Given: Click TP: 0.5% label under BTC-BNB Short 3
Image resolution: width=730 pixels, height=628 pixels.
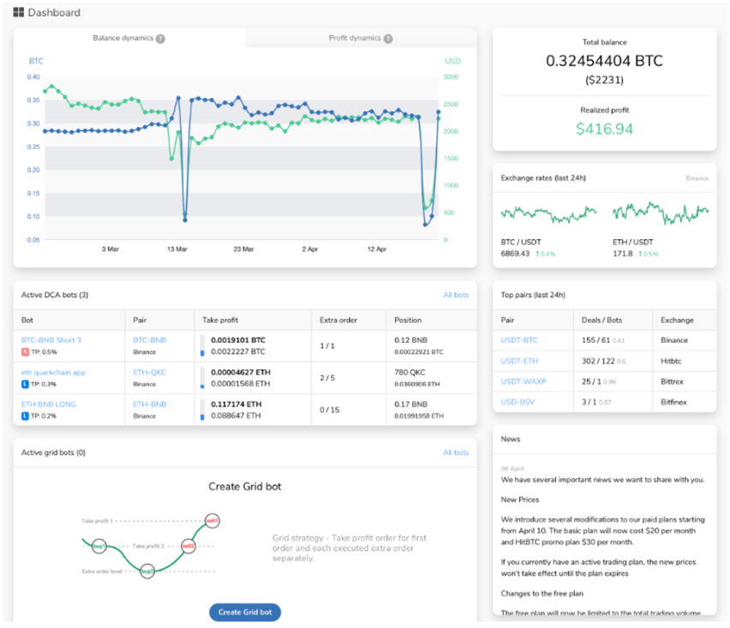Looking at the screenshot, I should 44,352.
